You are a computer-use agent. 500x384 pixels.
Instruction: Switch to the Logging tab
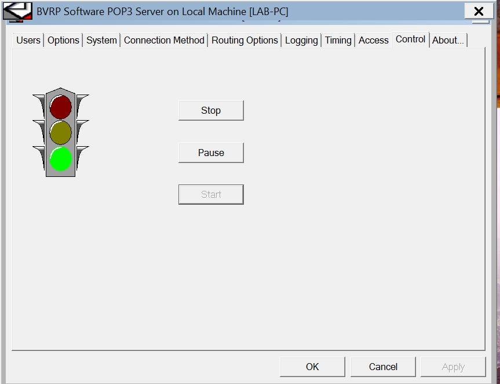pos(301,40)
